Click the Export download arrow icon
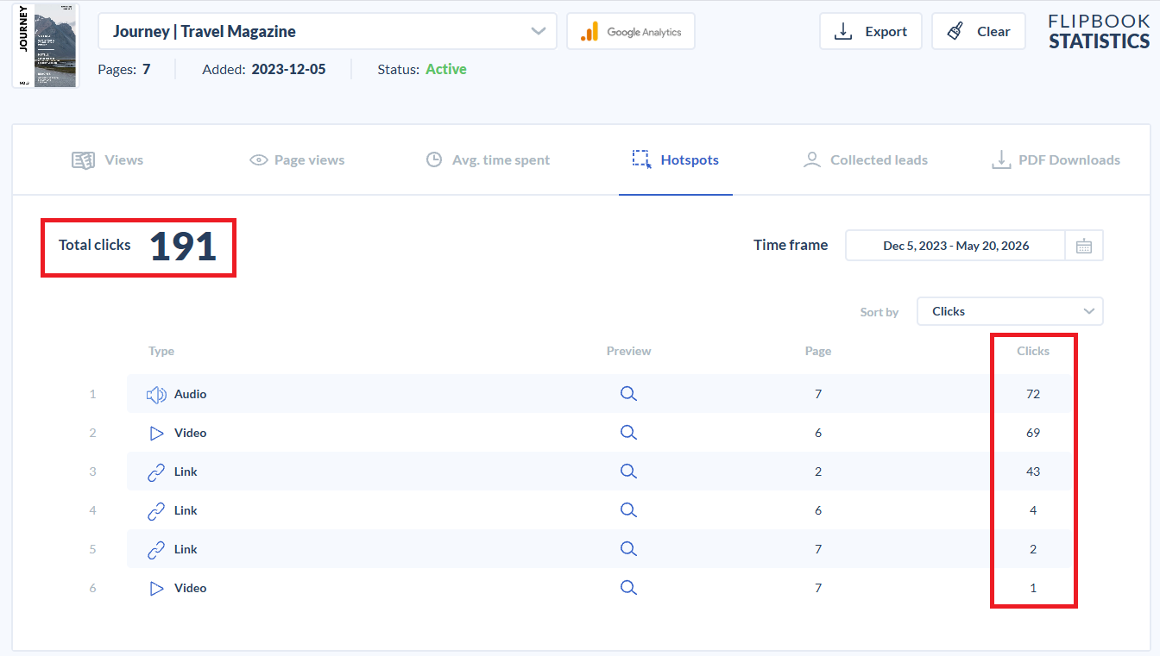This screenshot has width=1160, height=656. point(843,32)
